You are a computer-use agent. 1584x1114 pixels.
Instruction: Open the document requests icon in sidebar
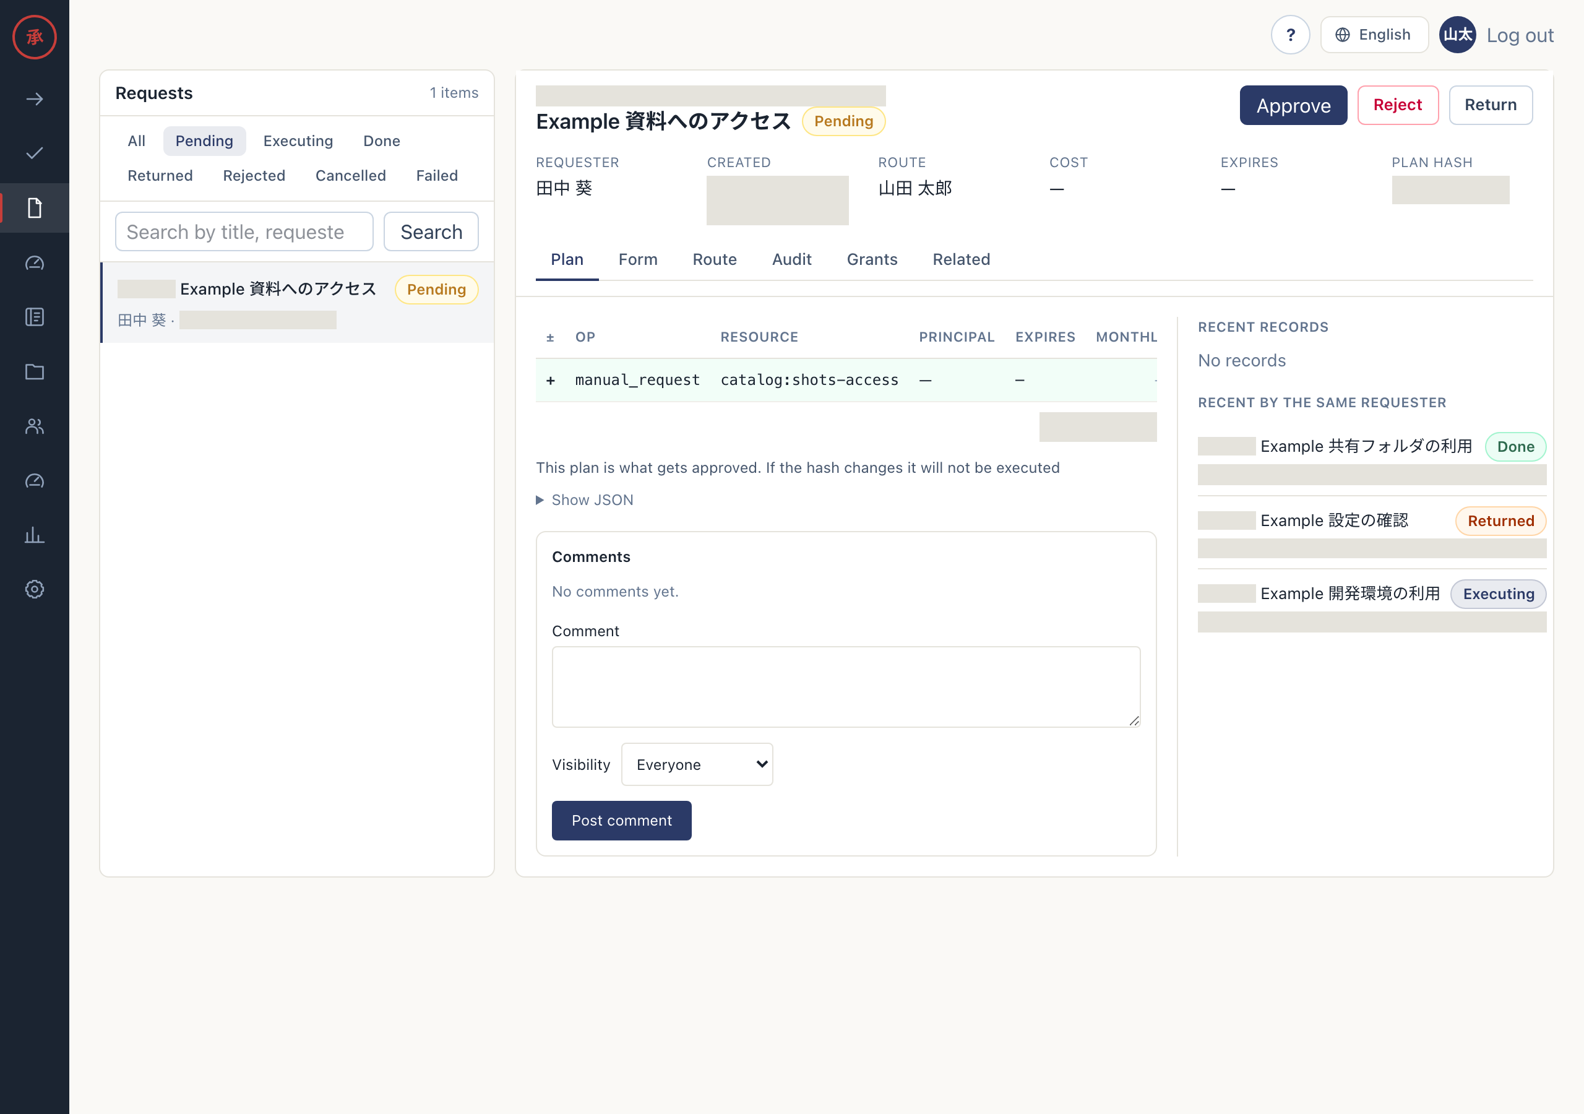point(35,208)
